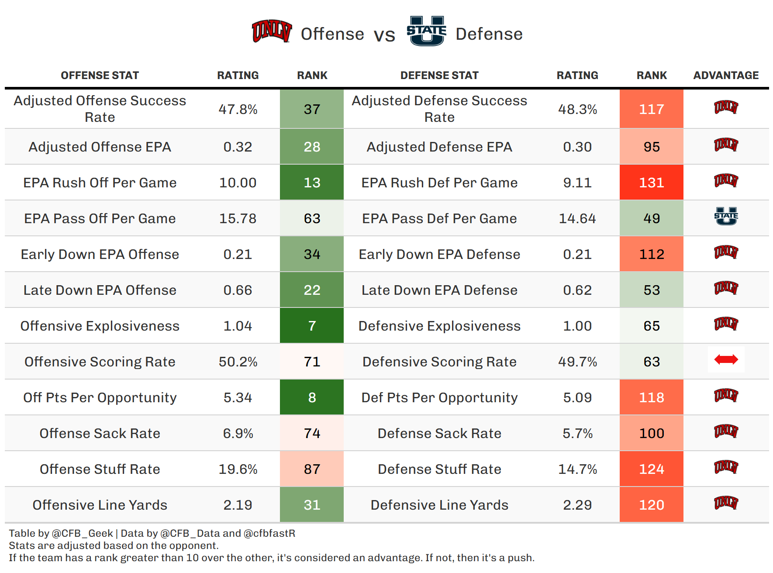Click UNLV advantage logo in Adjusted Offense EPA row

click(726, 145)
